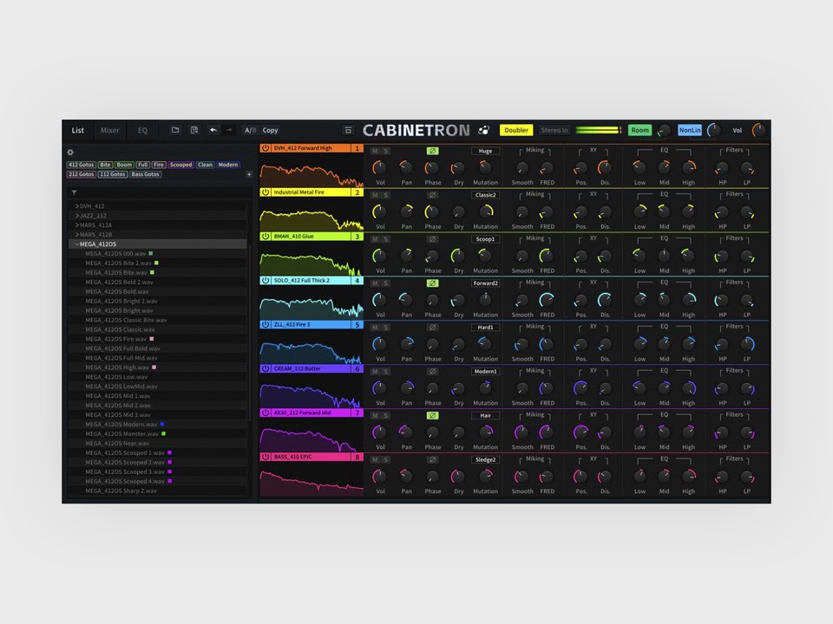Toggle power for Industrial Metal Fire slot
Screen dimensions: 833x624
(266, 192)
